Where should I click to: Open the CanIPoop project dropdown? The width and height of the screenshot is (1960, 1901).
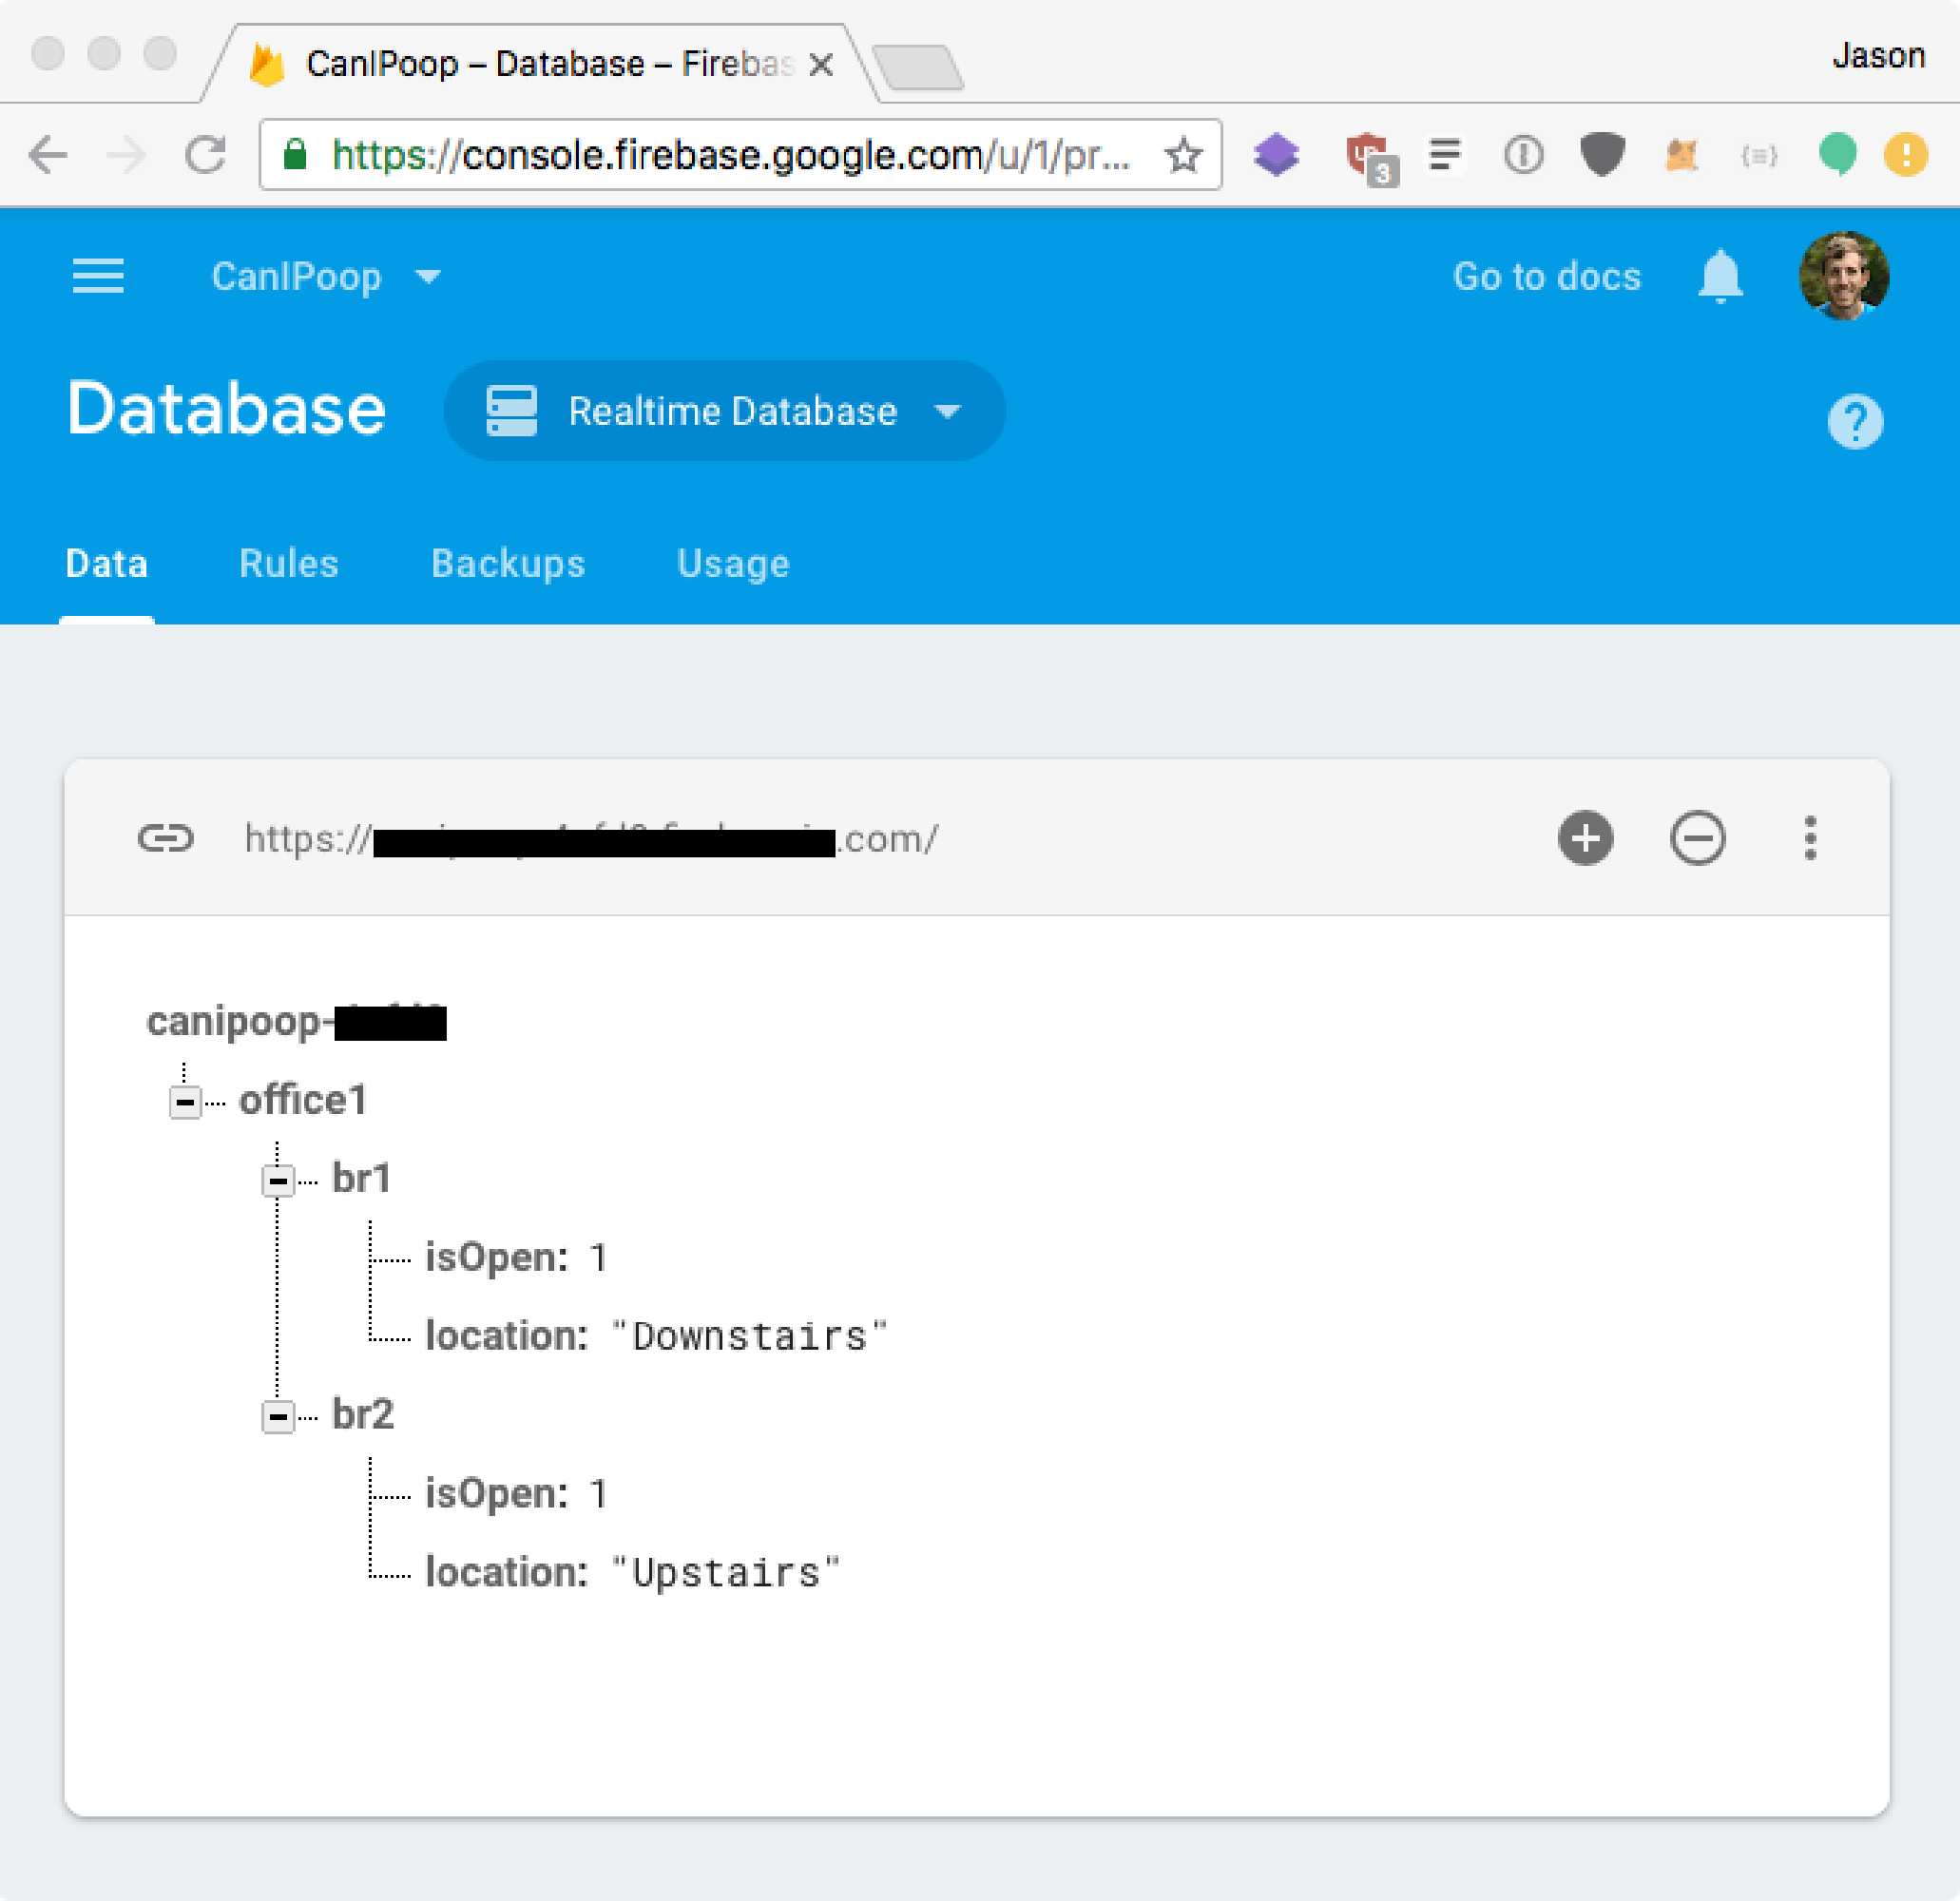[326, 276]
